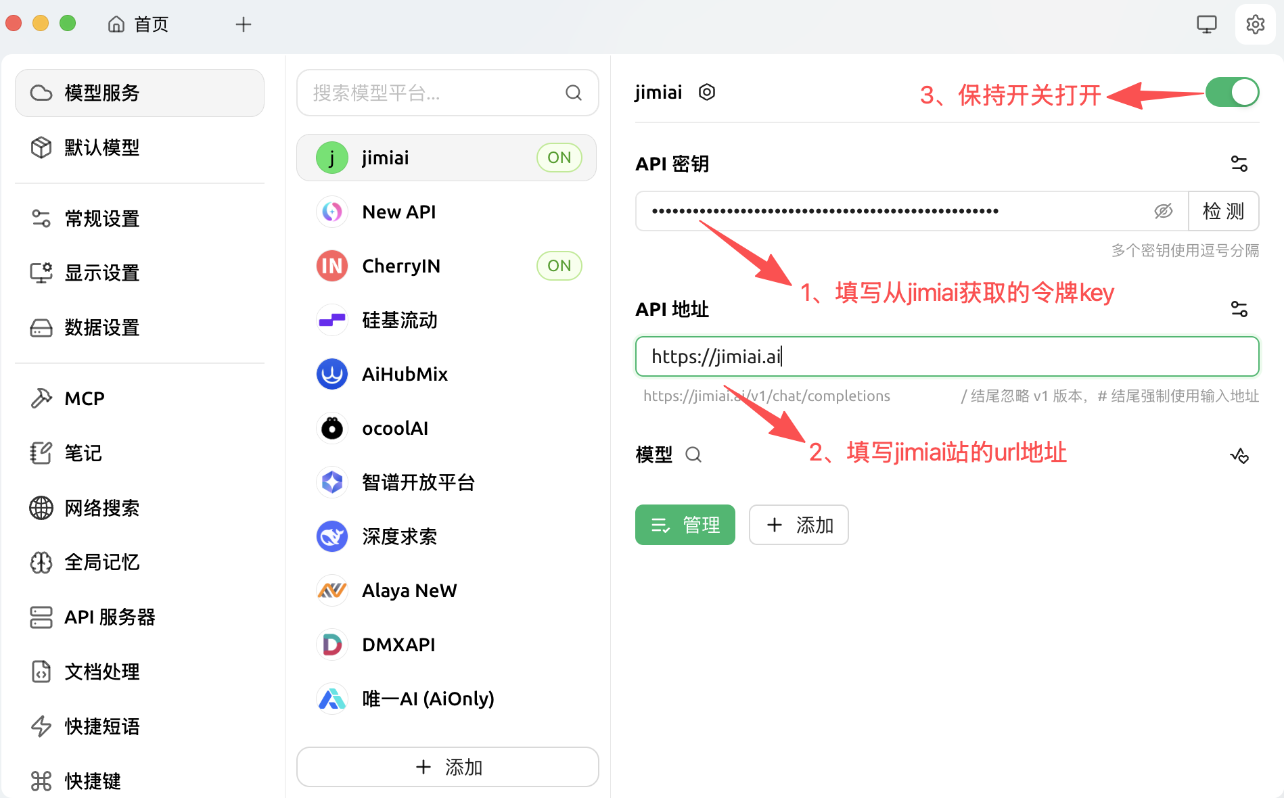Reveal the hidden API key with eye icon

[x=1163, y=211]
